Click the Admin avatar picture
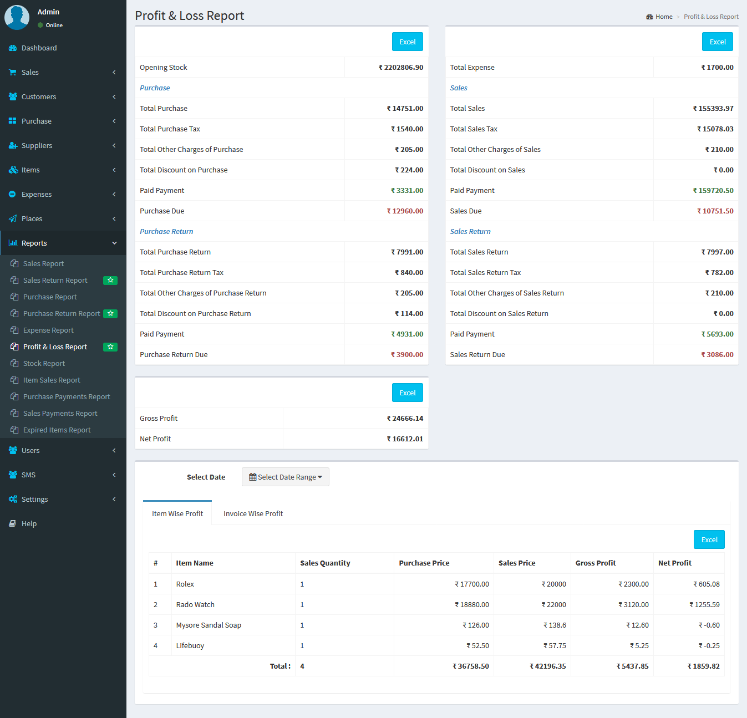 click(x=17, y=17)
